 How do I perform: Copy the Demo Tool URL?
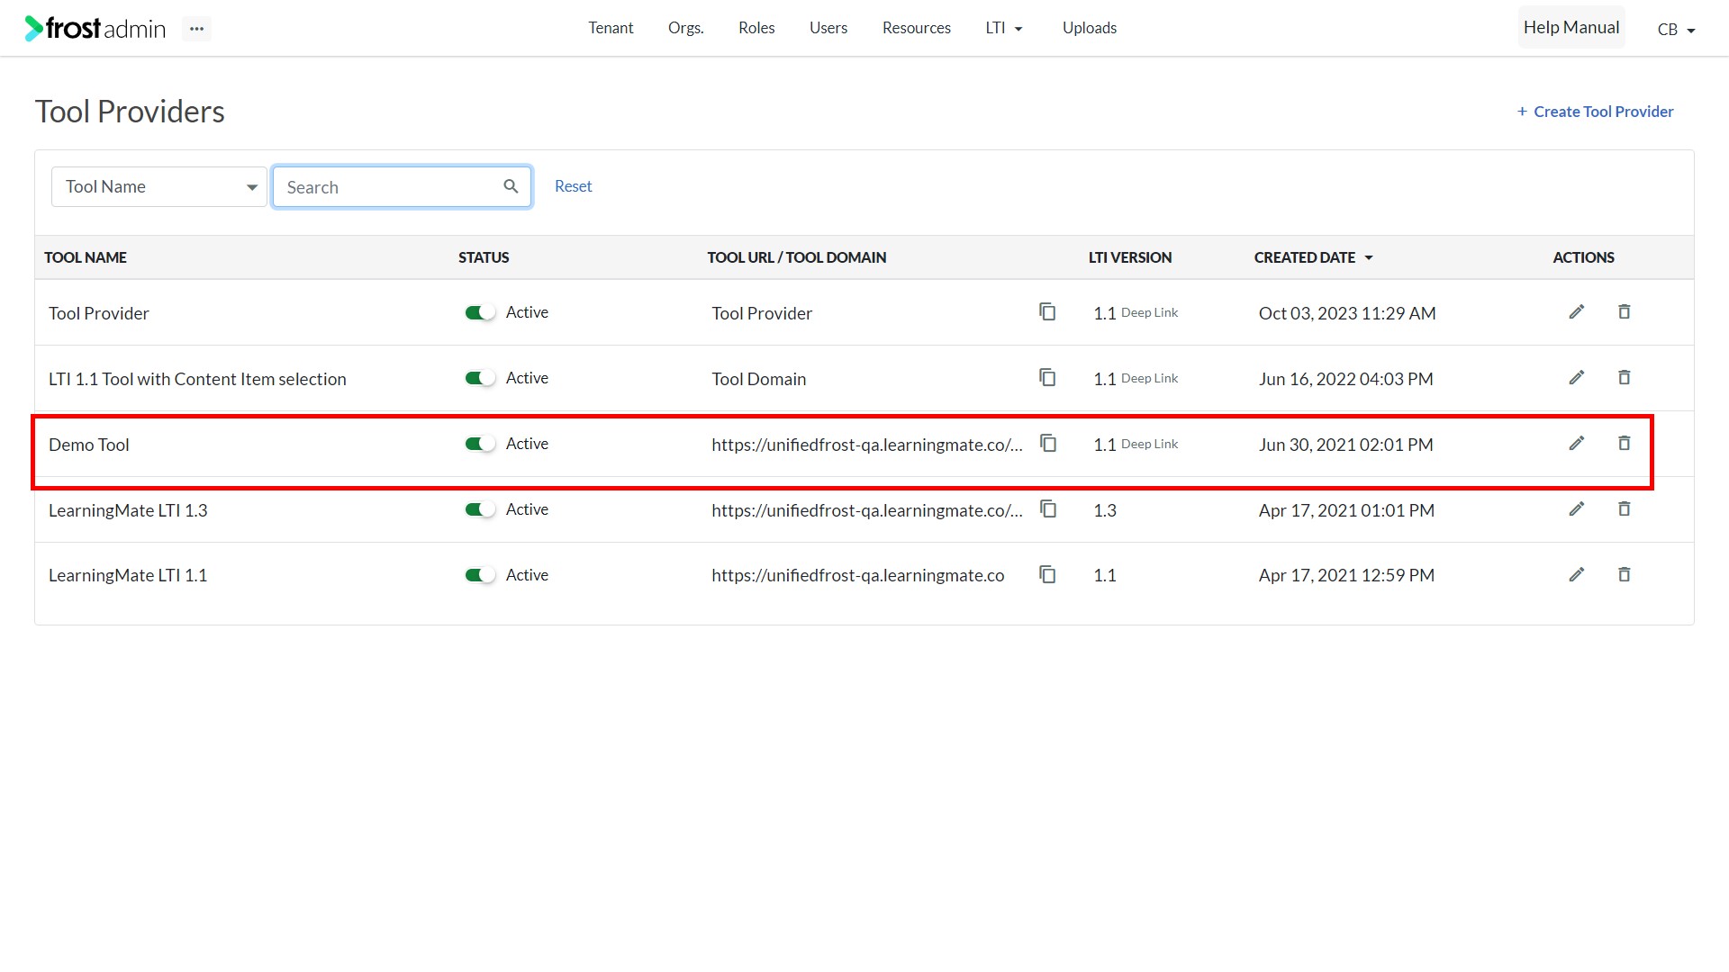coord(1048,443)
